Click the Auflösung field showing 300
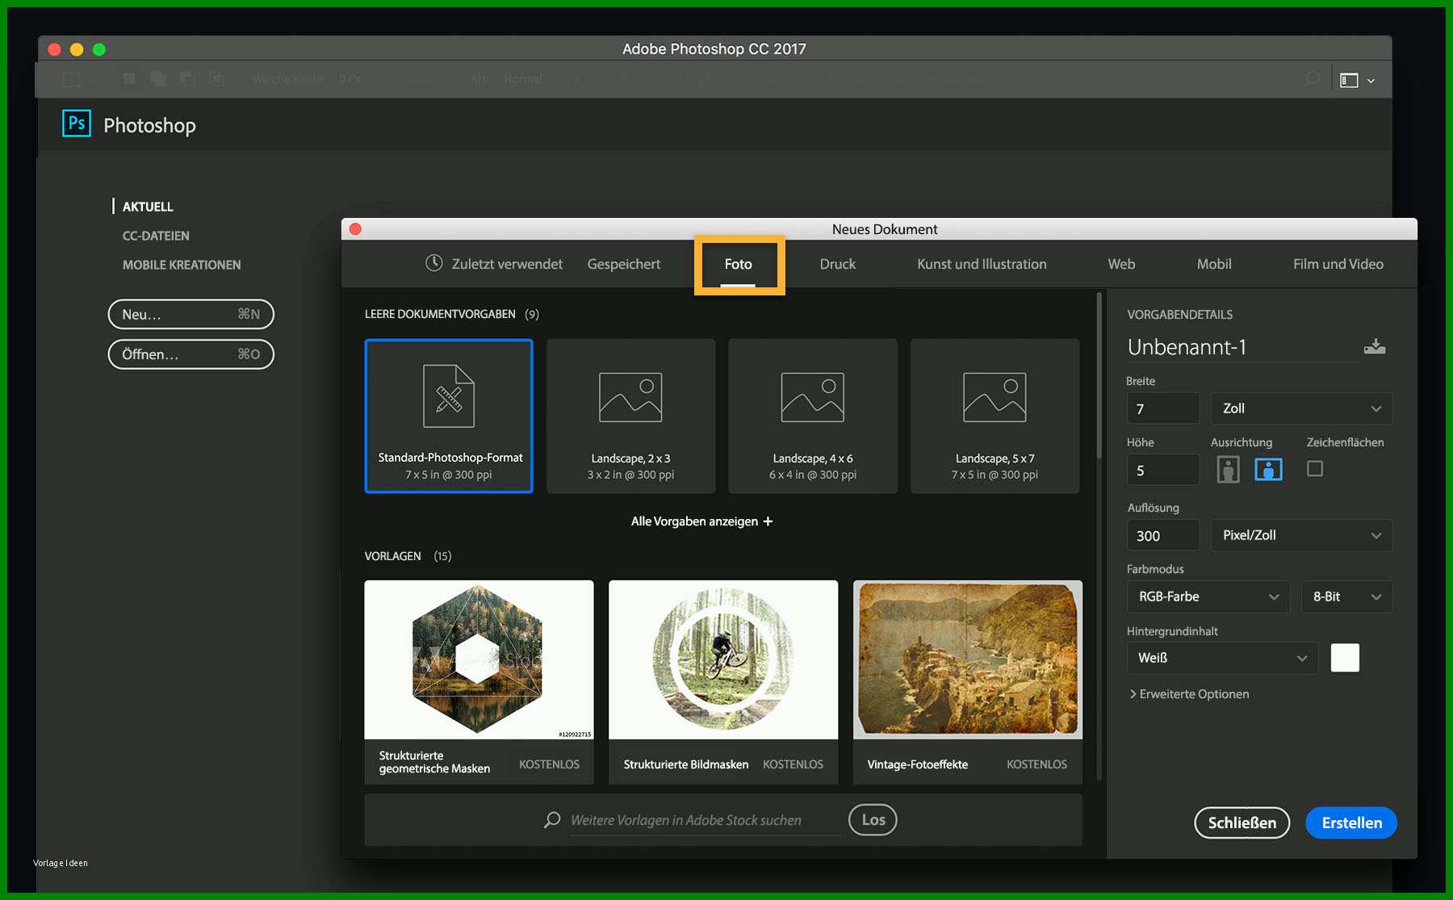The image size is (1453, 900). point(1163,535)
